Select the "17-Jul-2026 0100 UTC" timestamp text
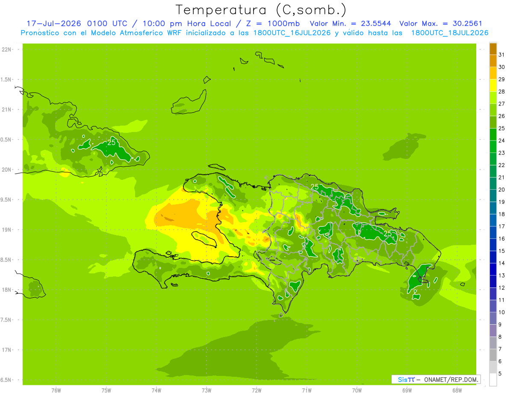Viewport: 513px width, 396px height. tap(77, 23)
